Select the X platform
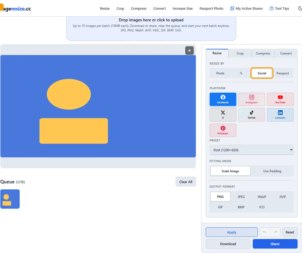The height and width of the screenshot is (253, 302). (223, 115)
